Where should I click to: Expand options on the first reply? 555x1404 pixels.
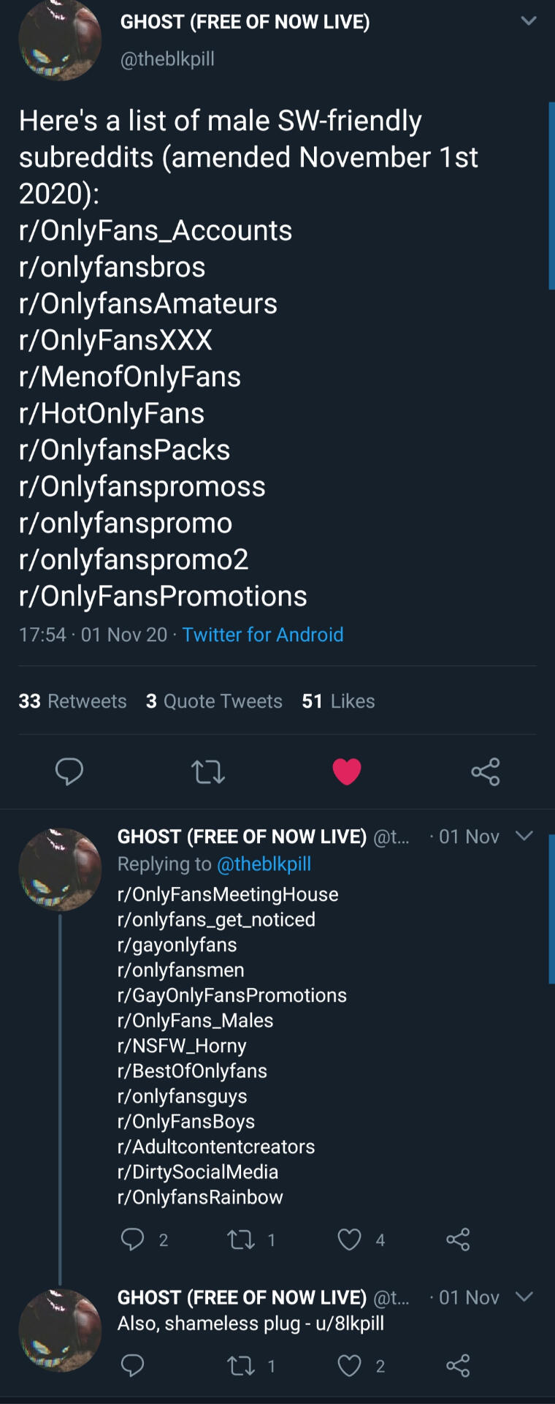(524, 837)
